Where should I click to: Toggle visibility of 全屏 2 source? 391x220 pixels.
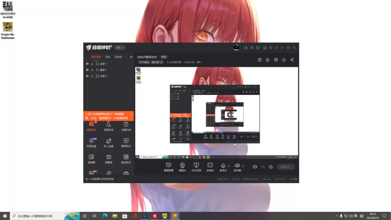(x=87, y=76)
